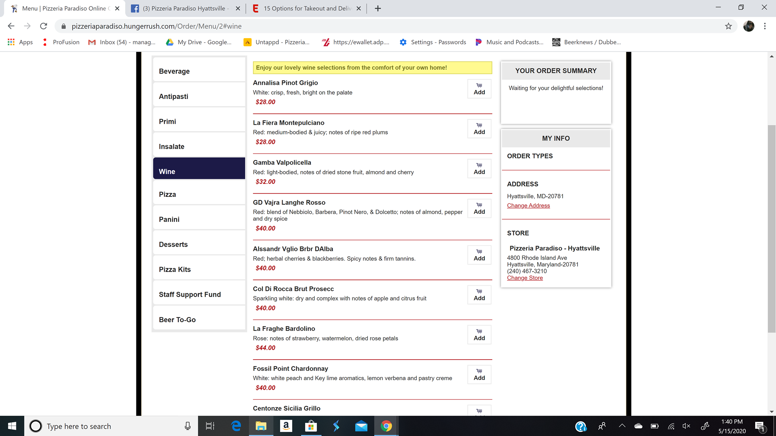Open Microsoft Edge from the taskbar
Viewport: 776px width, 436px height.
[236, 426]
